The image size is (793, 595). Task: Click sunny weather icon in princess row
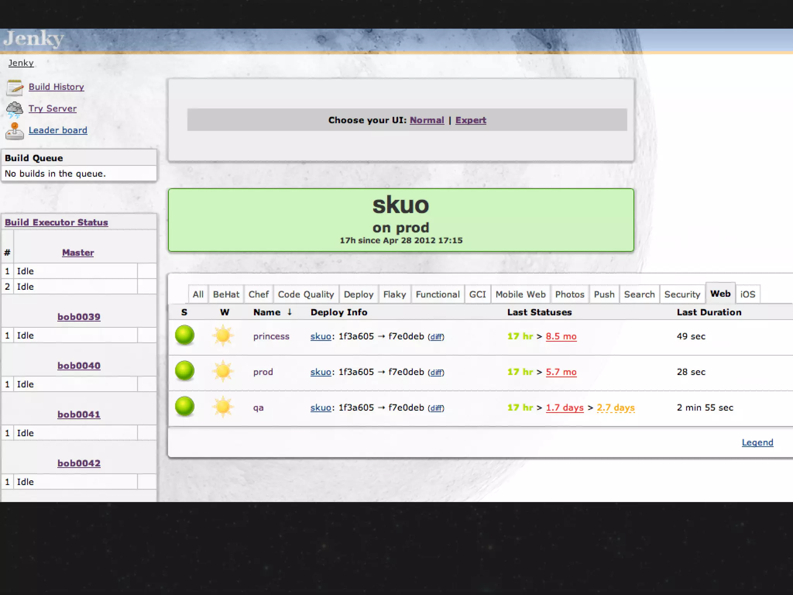pos(223,335)
